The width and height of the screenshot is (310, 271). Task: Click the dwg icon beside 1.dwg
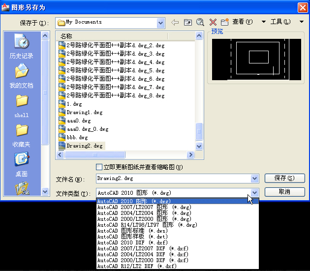(62, 104)
